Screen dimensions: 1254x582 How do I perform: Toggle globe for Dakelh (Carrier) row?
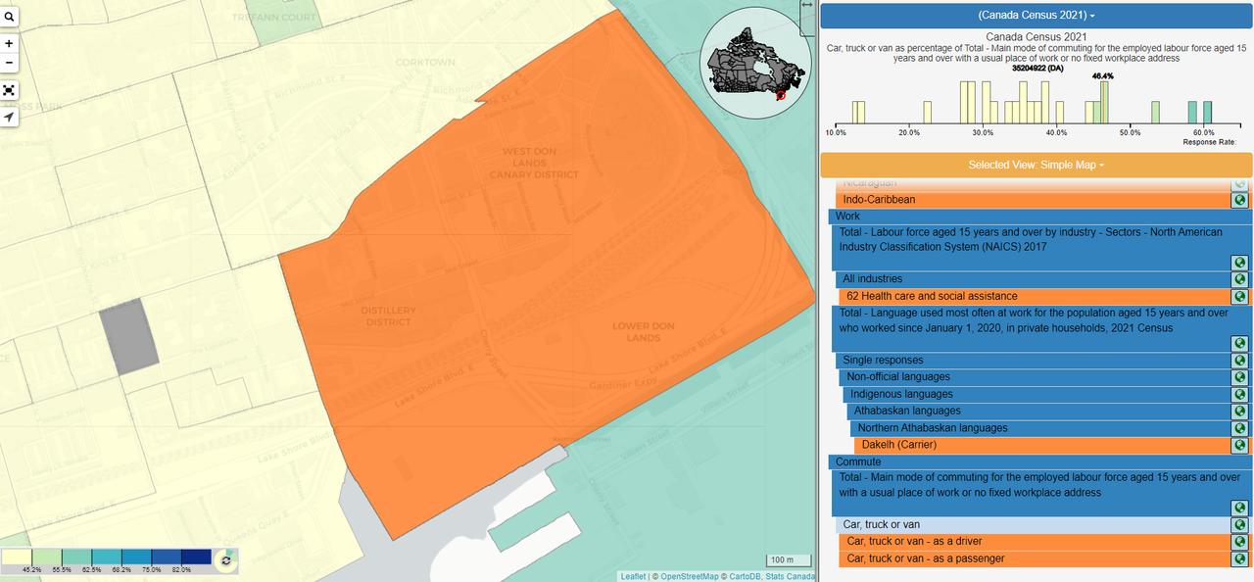coord(1239,445)
